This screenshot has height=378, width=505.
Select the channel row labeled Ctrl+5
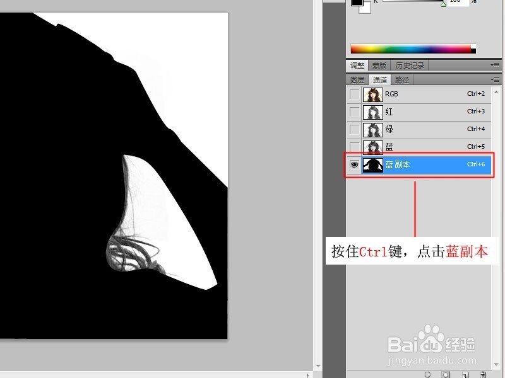click(x=419, y=147)
